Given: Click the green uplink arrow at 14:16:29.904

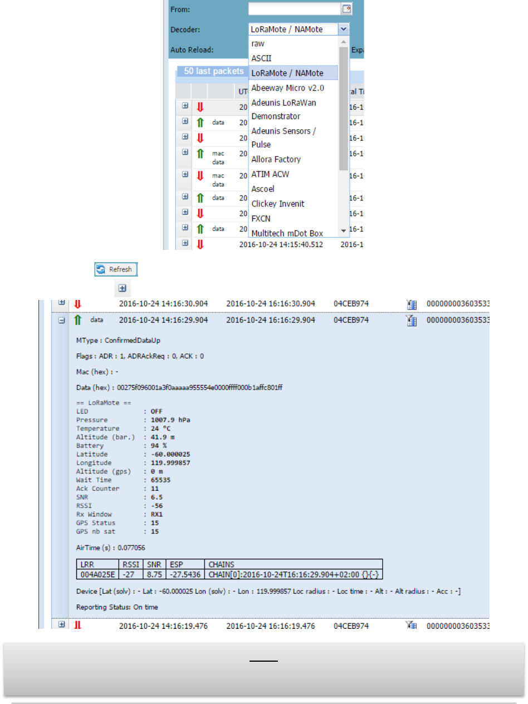Looking at the screenshot, I should click(x=78, y=321).
